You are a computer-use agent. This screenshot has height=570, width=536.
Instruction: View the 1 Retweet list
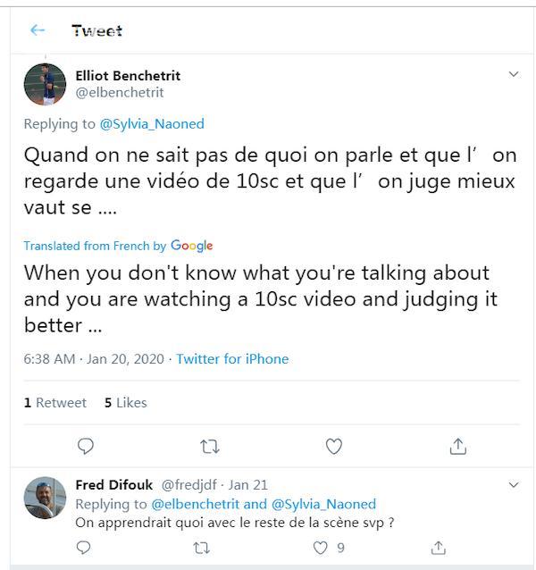click(x=55, y=403)
